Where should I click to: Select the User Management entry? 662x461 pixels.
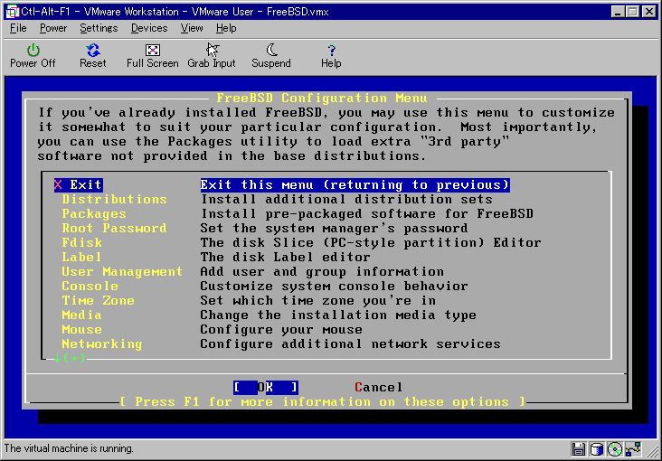pyautogui.click(x=122, y=271)
